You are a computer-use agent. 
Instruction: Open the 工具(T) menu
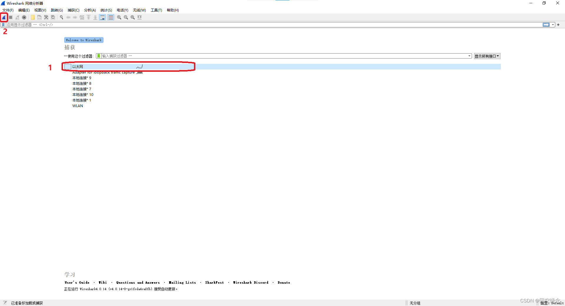156,10
